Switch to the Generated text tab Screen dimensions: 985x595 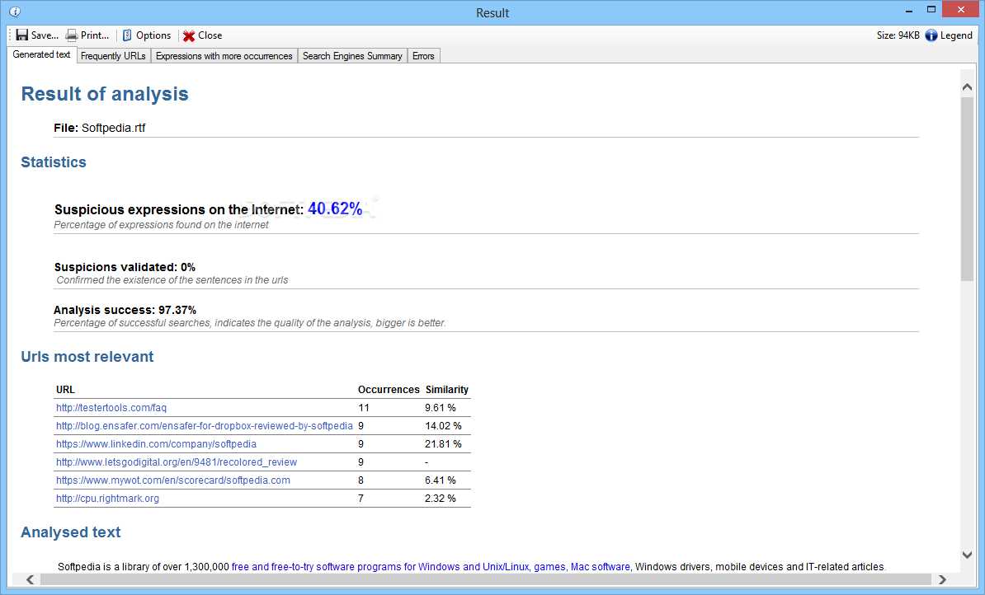point(41,54)
